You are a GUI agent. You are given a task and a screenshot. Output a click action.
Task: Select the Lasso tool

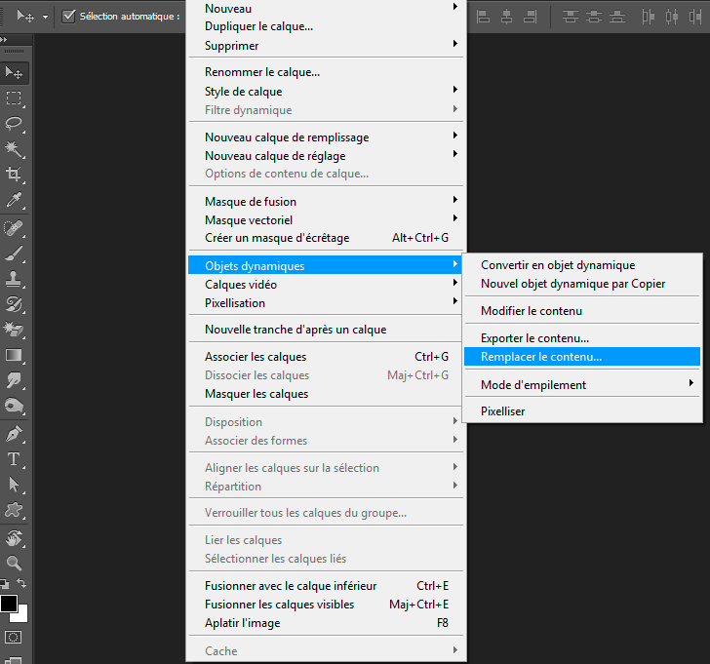[x=15, y=123]
